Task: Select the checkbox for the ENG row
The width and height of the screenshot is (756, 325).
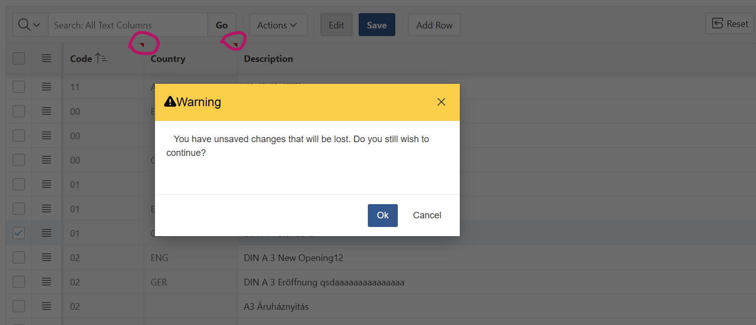Action: tap(19, 257)
